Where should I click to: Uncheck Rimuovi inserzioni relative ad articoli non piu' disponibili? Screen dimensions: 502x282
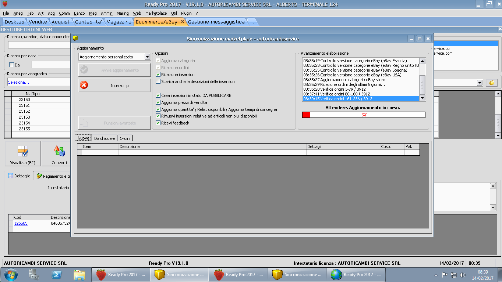(x=158, y=116)
